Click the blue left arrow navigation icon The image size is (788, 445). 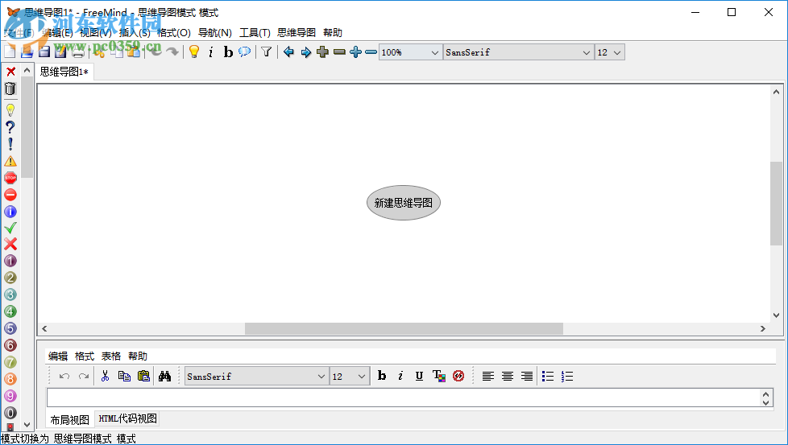click(x=288, y=52)
